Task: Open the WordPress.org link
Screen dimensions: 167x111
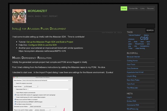Action: point(132,109)
